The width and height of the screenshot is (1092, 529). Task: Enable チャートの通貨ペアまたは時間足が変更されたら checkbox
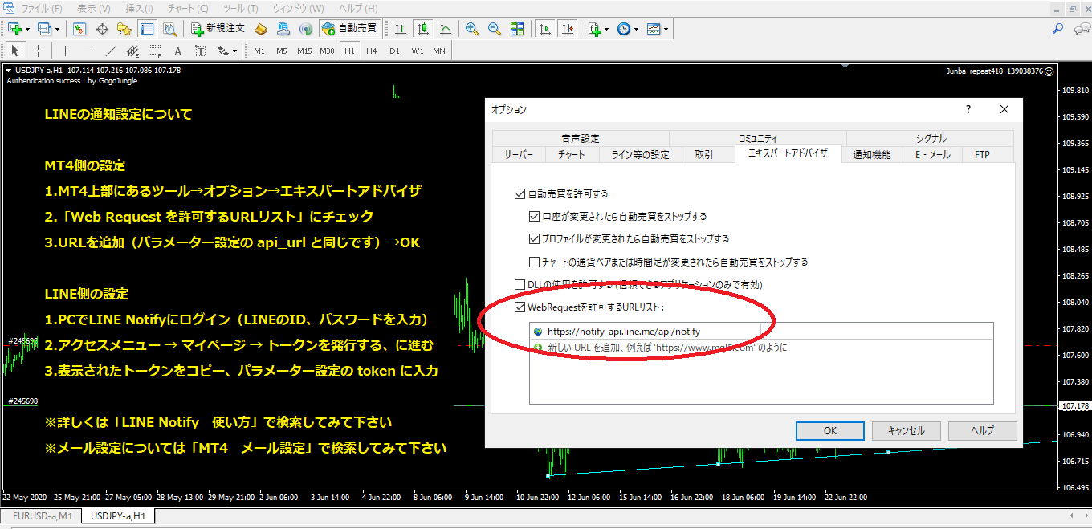[x=535, y=262]
